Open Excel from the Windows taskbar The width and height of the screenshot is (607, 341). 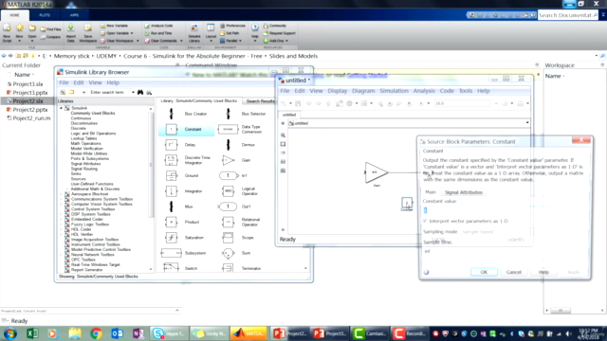click(x=32, y=333)
